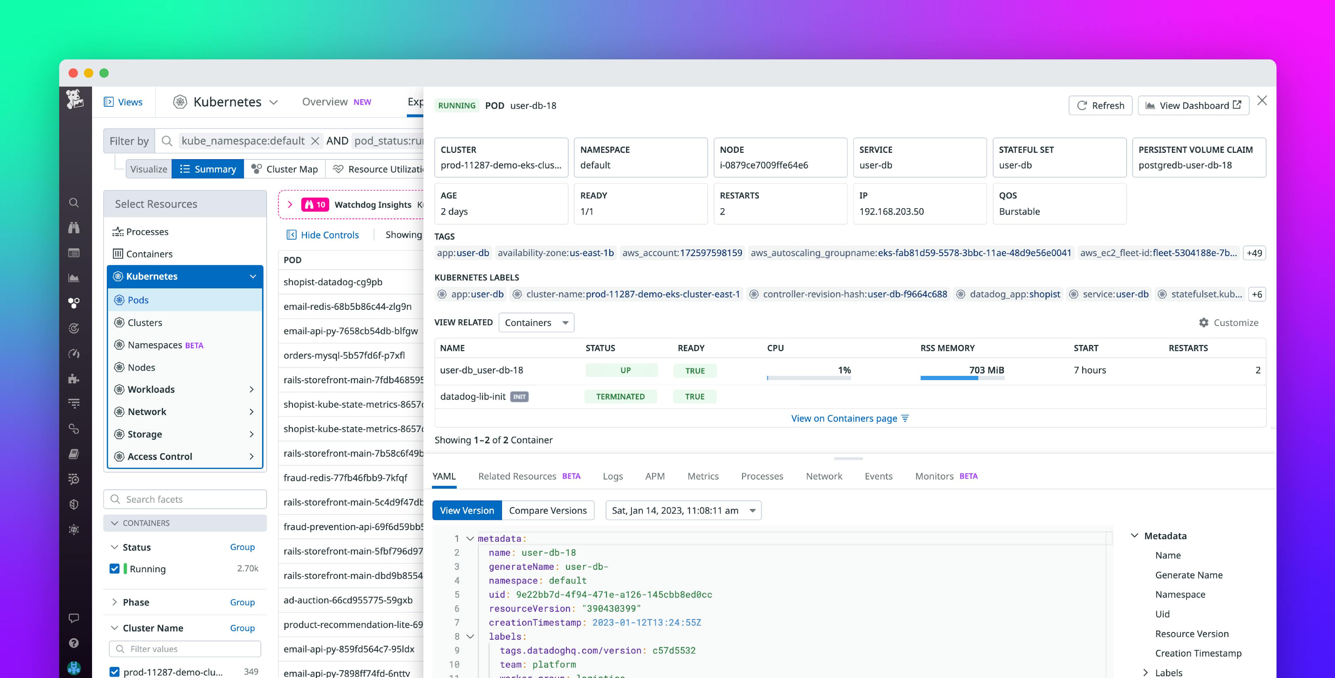Click the help question-mark icon at sidebar bottom

[x=74, y=643]
